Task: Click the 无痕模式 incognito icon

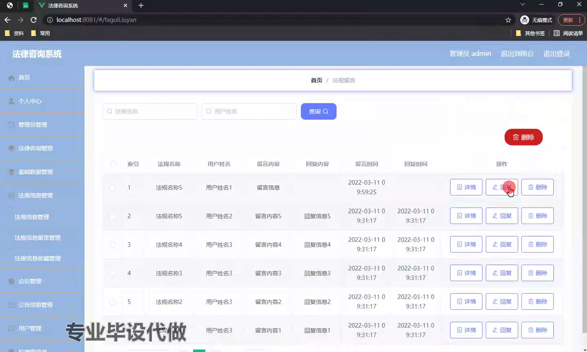Action: click(x=525, y=20)
